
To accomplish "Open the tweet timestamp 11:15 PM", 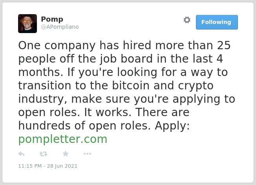I will (x=30, y=166).
